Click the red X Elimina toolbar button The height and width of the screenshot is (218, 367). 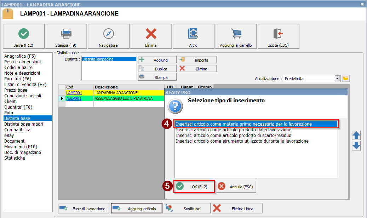click(x=151, y=36)
